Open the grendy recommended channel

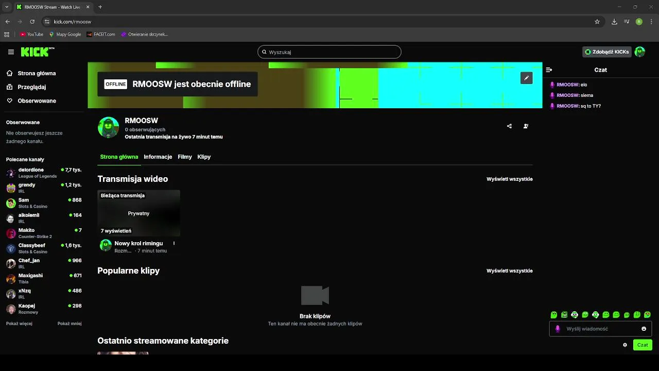tap(44, 188)
